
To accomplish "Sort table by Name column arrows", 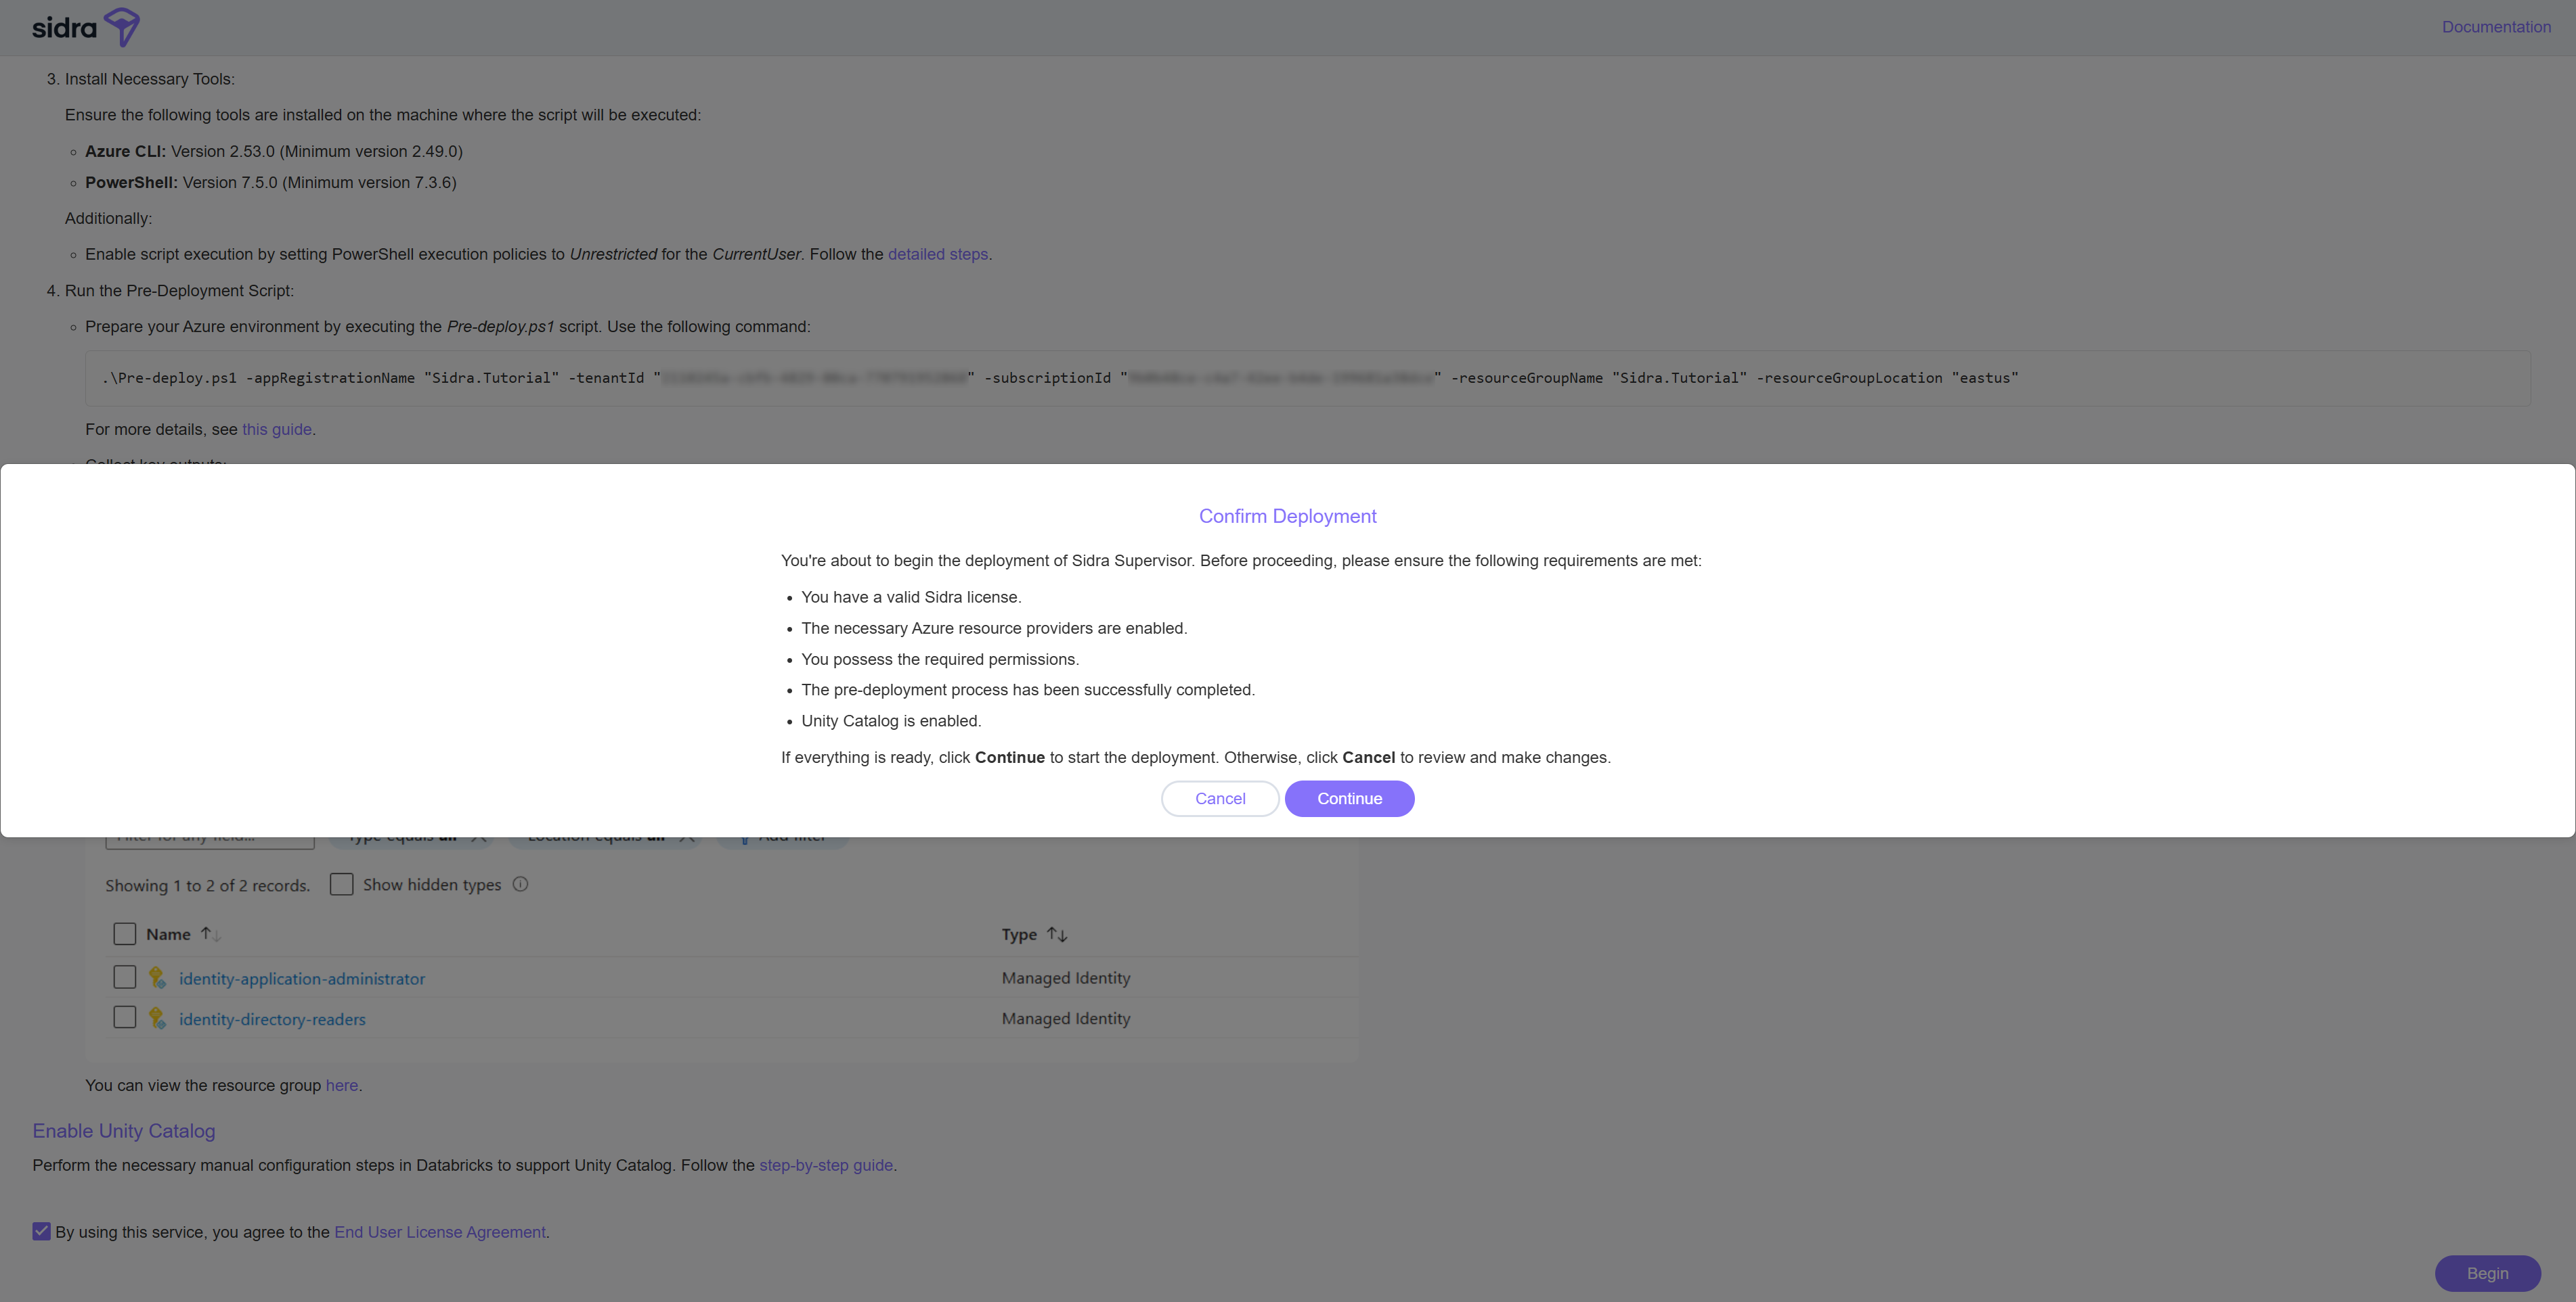I will pyautogui.click(x=210, y=934).
